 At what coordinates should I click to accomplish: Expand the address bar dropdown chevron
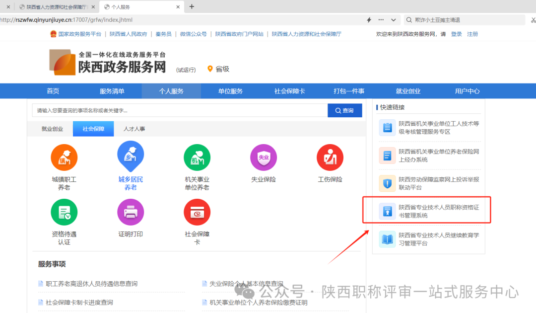click(394, 20)
